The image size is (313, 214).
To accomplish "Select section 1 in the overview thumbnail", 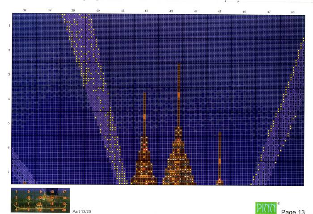I will click(x=17, y=192).
